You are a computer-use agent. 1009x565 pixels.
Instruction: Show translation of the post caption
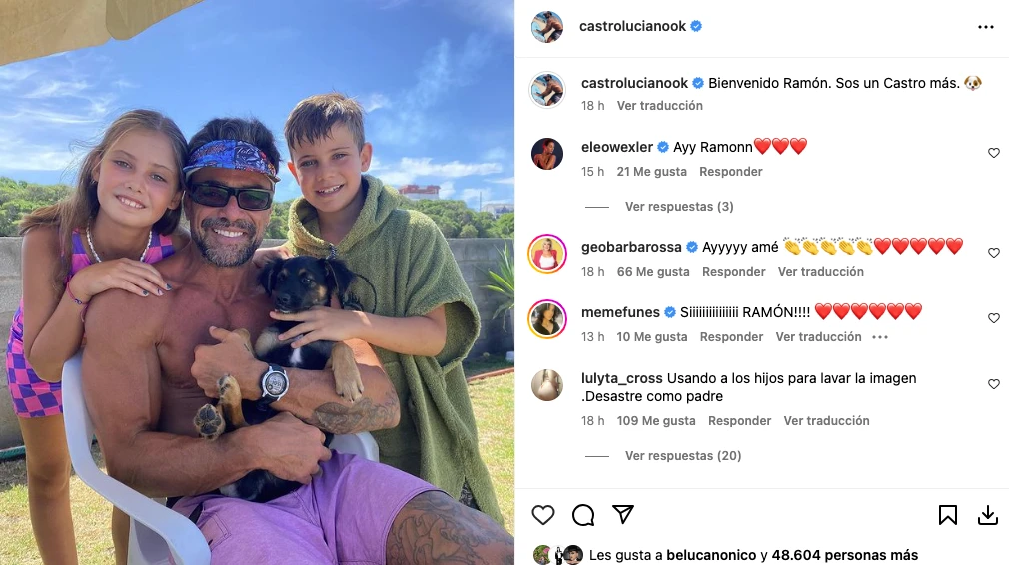pyautogui.click(x=659, y=106)
